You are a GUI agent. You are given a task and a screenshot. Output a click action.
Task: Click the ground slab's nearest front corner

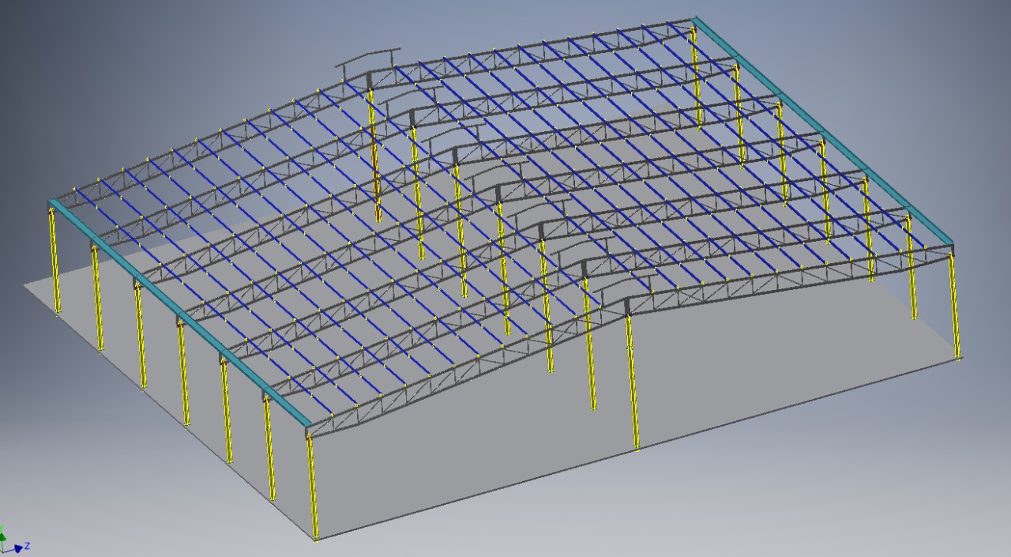pos(317,540)
